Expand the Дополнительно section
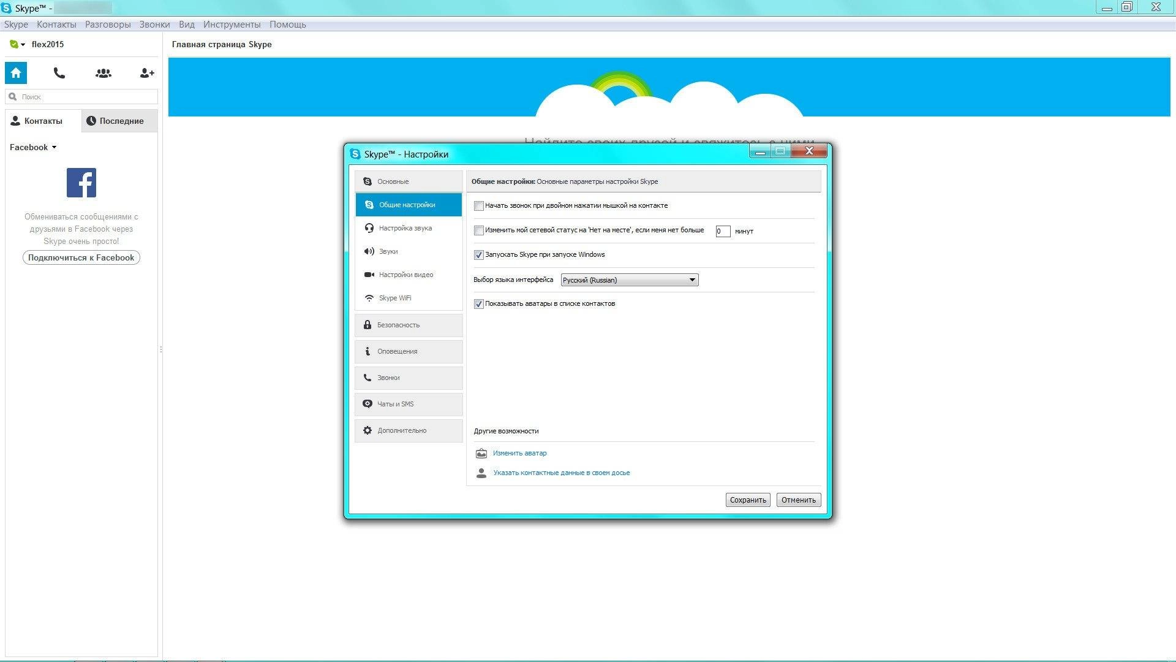This screenshot has height=662, width=1176. pyautogui.click(x=409, y=430)
